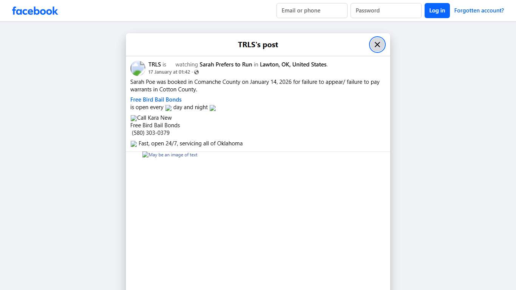
Task: Click the emoji icon before "Call Kara New"
Action: (x=133, y=118)
